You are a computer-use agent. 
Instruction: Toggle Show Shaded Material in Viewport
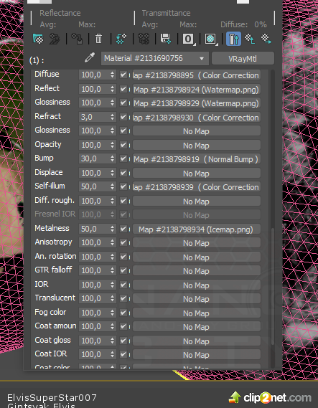click(211, 39)
